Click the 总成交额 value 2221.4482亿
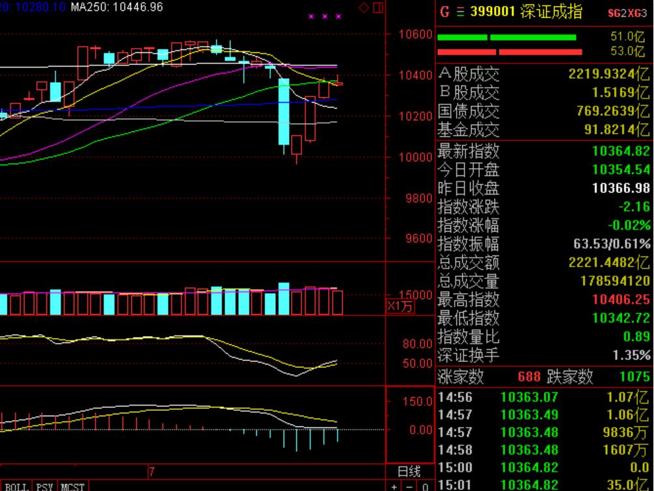The image size is (654, 491). (x=609, y=262)
